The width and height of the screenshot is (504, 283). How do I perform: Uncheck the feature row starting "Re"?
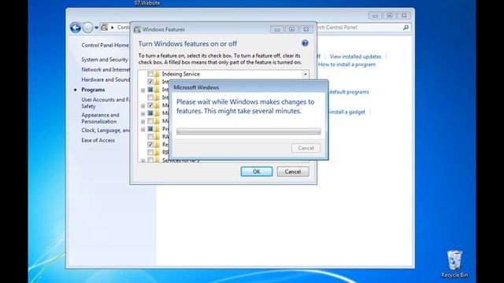pyautogui.click(x=150, y=145)
